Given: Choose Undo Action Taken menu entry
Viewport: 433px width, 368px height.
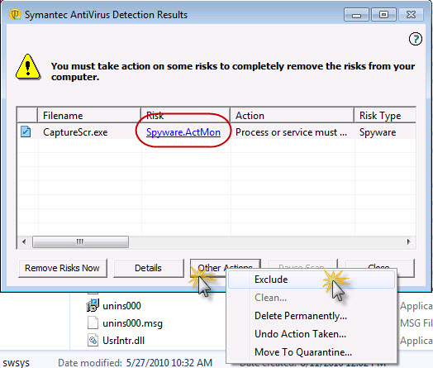Looking at the screenshot, I should (312, 334).
